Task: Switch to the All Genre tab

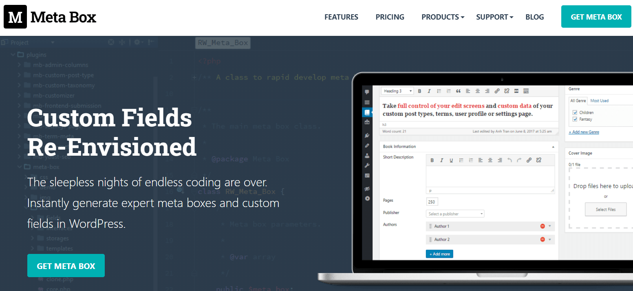Action: point(578,101)
